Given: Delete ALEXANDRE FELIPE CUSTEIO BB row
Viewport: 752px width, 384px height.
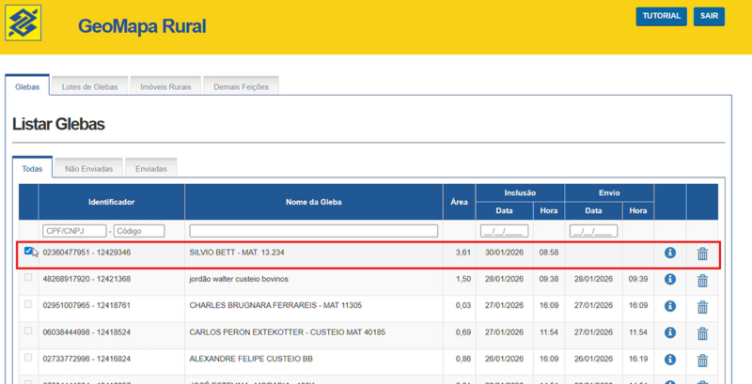Looking at the screenshot, I should pyautogui.click(x=702, y=359).
